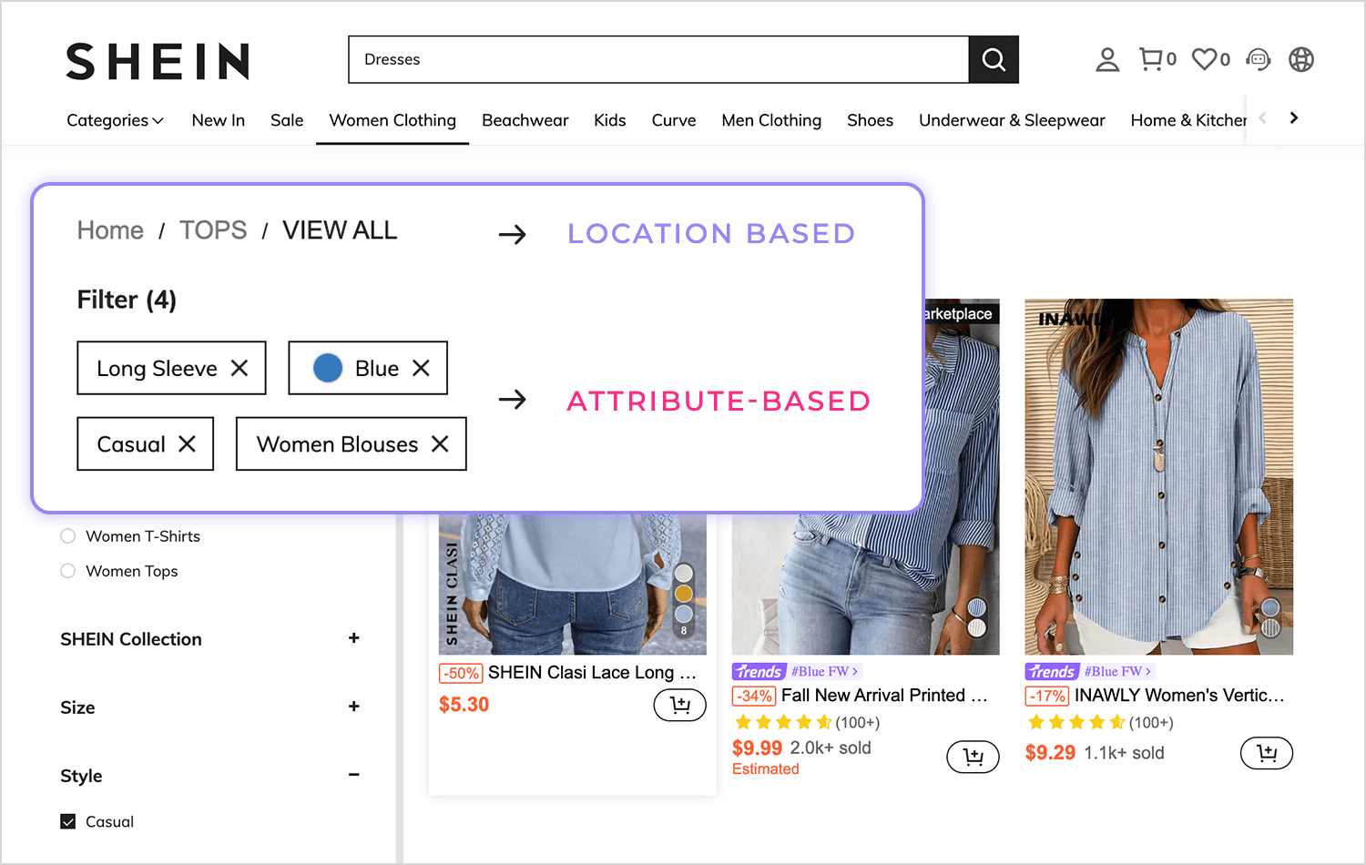
Task: Select the Women T-Shirts radio option
Action: coord(68,536)
